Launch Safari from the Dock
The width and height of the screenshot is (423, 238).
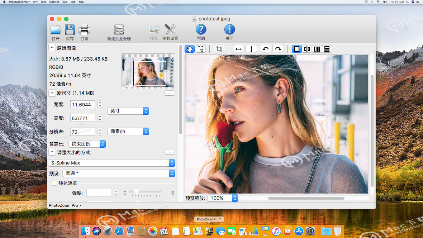pyautogui.click(x=119, y=231)
